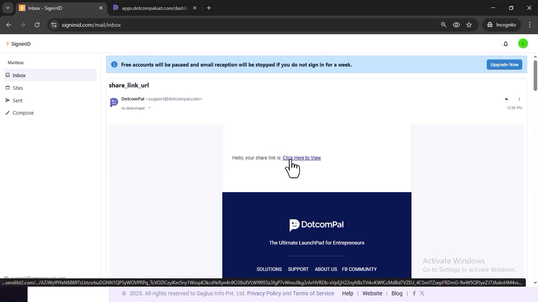Open the email's three-dot more options
The image size is (538, 302).
coord(519,99)
